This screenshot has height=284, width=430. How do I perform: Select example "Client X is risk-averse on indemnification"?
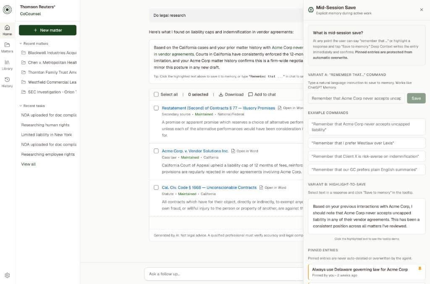coord(367,156)
